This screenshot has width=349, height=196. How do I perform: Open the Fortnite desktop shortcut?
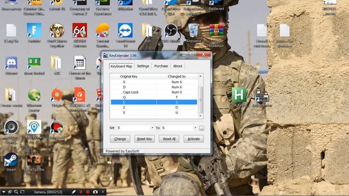click(x=34, y=31)
